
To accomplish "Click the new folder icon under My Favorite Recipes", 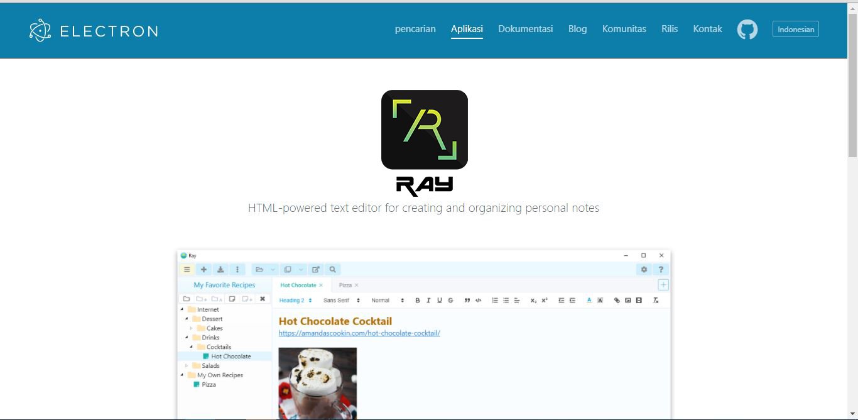I will (187, 299).
